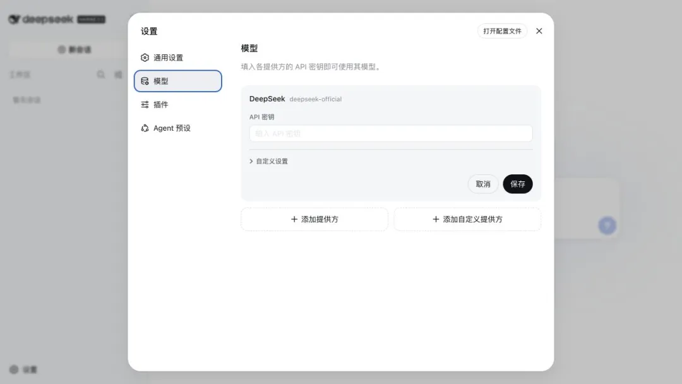This screenshot has height=384, width=682.
Task: Focus the API 密钥 input field
Action: point(391,133)
